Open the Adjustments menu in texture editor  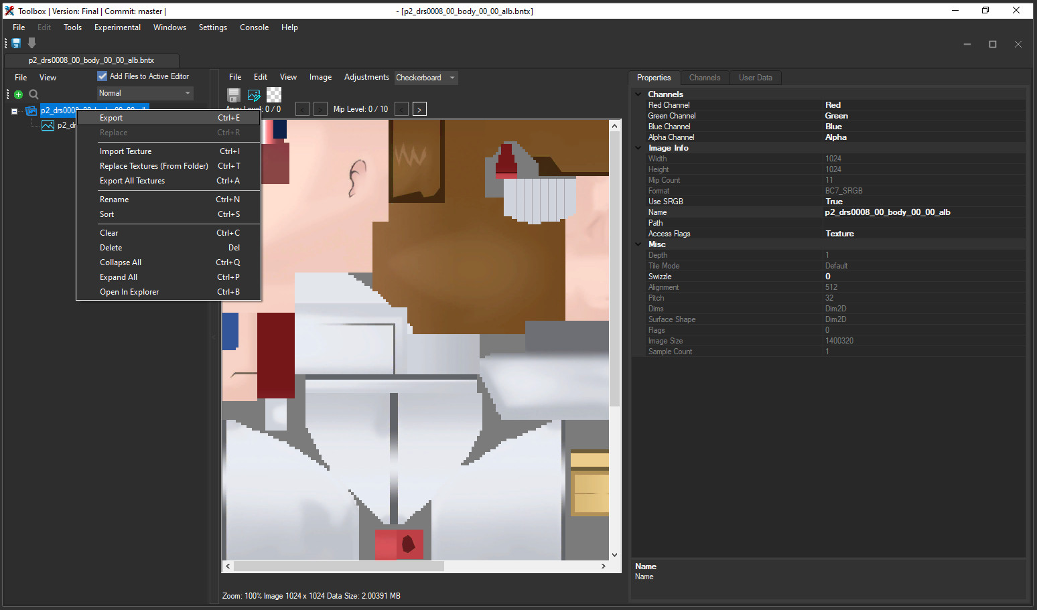point(366,77)
